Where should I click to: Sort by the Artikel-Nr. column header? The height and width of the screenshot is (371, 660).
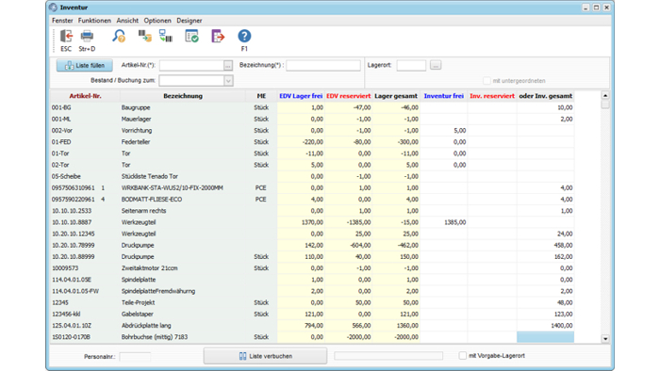click(x=86, y=96)
